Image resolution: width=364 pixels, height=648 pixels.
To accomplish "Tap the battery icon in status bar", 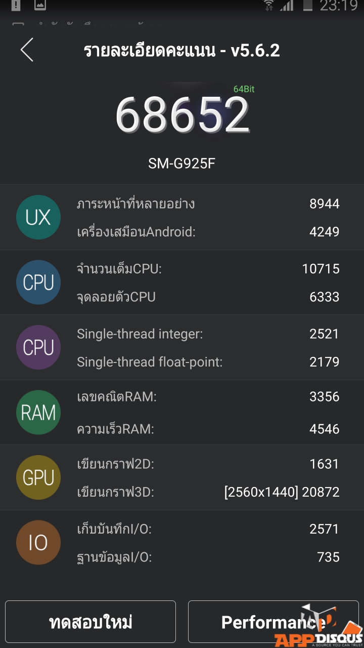I will (307, 6).
